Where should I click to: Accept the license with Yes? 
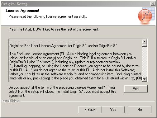113,110
